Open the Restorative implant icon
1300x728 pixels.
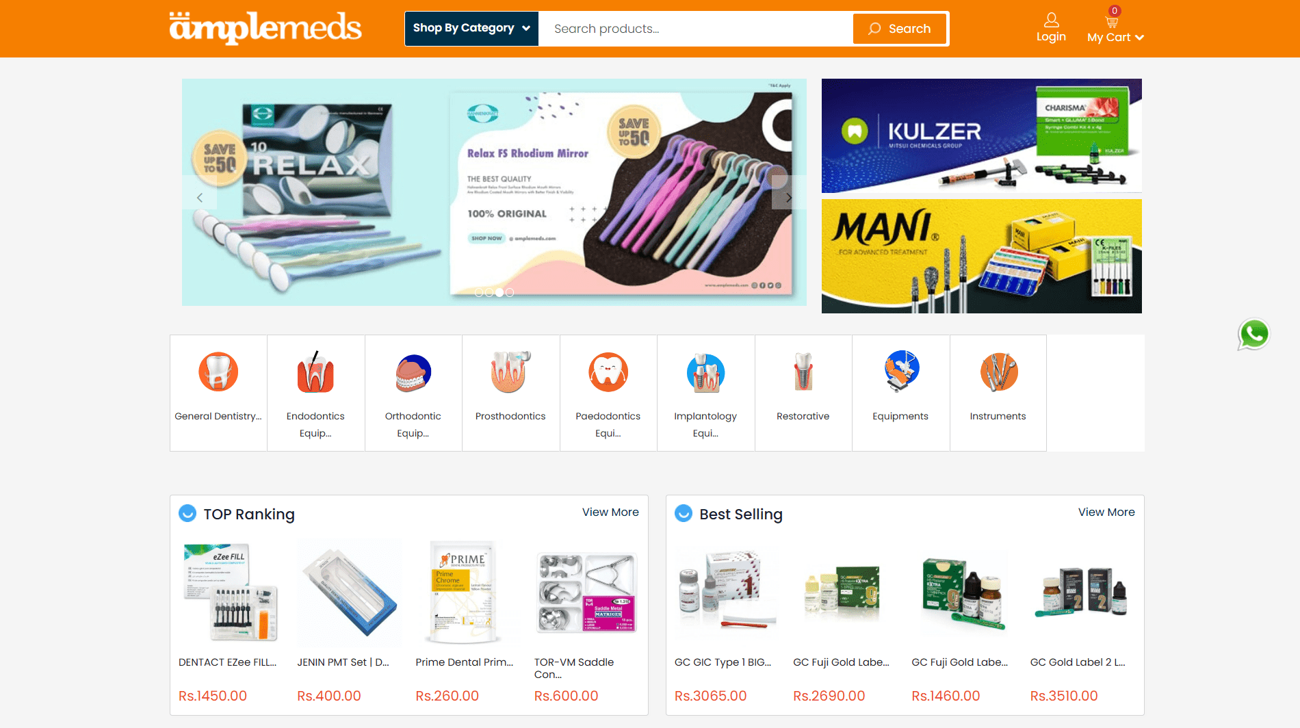click(803, 372)
